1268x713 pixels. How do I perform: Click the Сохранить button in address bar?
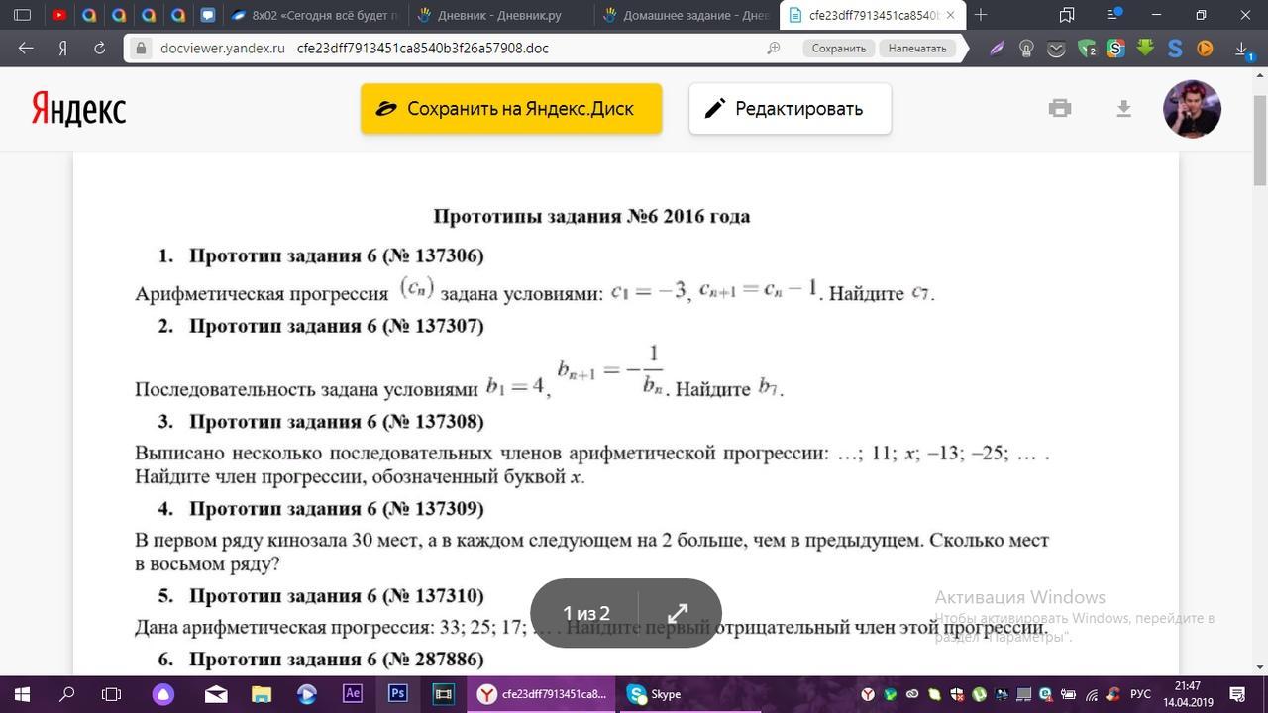tap(838, 48)
